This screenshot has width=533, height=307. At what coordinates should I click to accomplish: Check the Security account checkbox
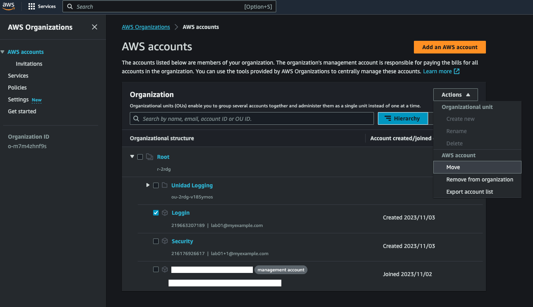point(156,241)
